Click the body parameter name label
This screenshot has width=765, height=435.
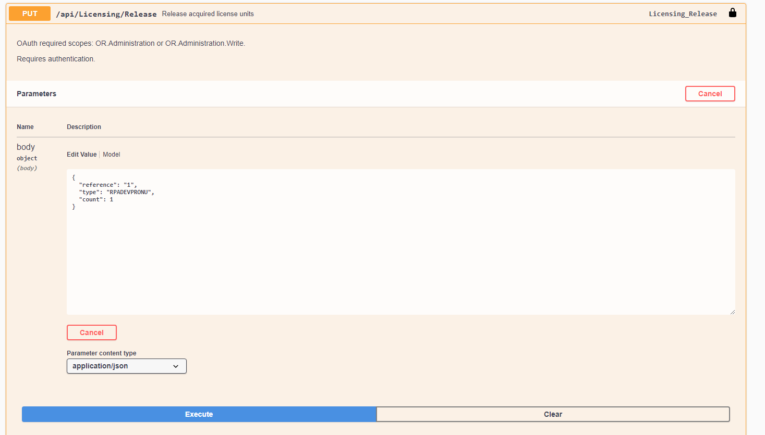(x=26, y=147)
